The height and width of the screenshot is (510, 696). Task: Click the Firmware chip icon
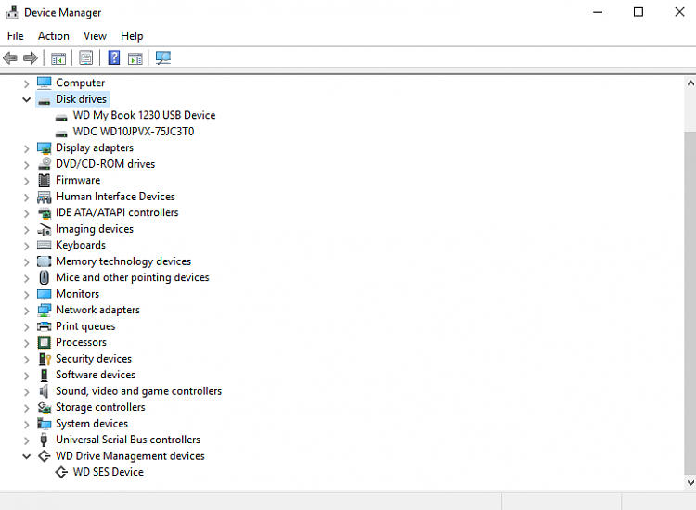click(x=44, y=180)
